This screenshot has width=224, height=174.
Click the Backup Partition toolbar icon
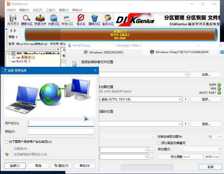[x=108, y=20]
